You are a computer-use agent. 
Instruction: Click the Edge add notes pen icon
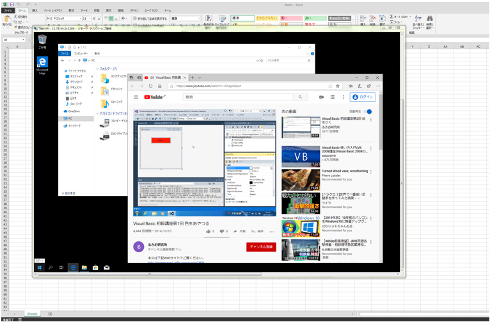[360, 86]
